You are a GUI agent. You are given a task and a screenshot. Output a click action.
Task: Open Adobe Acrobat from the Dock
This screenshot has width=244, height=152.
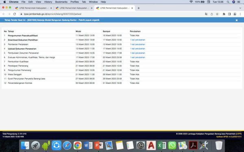pyautogui.click(x=193, y=146)
